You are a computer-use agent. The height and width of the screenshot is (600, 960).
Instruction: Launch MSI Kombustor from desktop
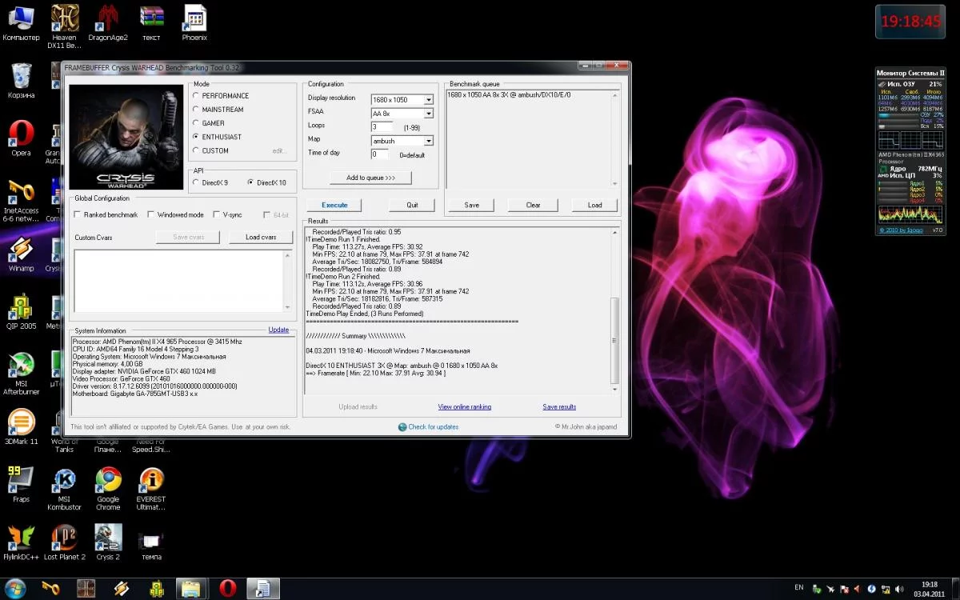(64, 481)
